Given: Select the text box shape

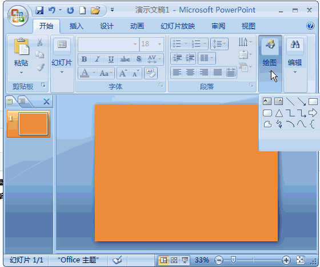Looking at the screenshot, I should 267,101.
